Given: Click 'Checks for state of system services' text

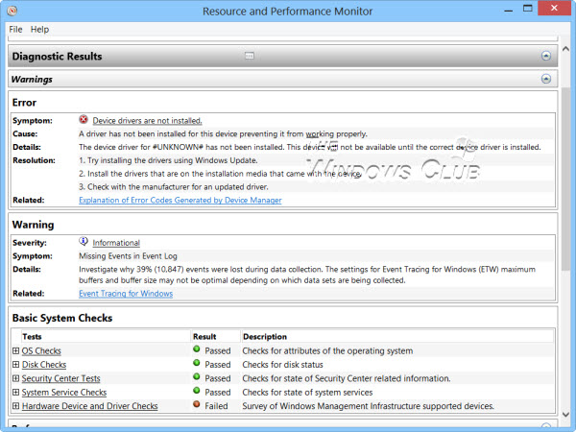Looking at the screenshot, I should pyautogui.click(x=307, y=392).
